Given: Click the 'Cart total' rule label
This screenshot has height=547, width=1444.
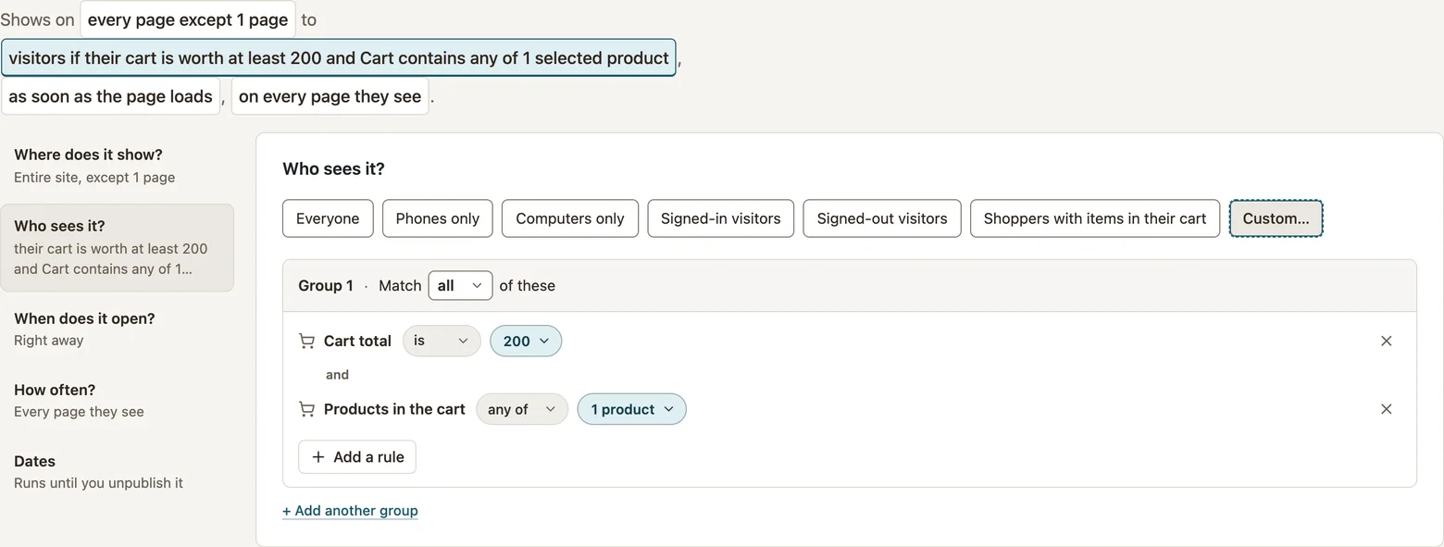Looking at the screenshot, I should [x=357, y=341].
